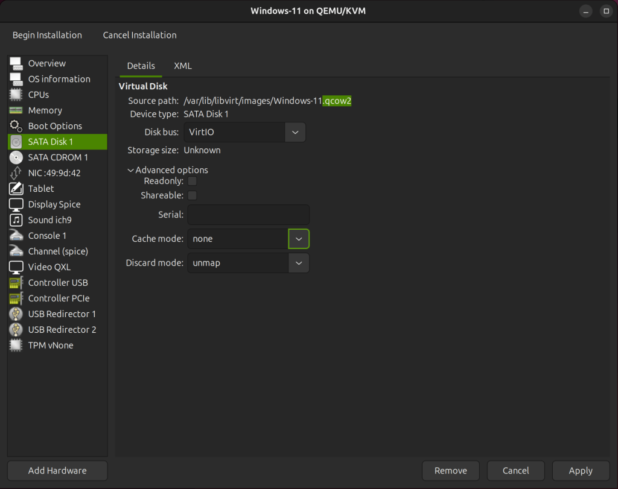Open the Disk bus dropdown

coord(295,132)
